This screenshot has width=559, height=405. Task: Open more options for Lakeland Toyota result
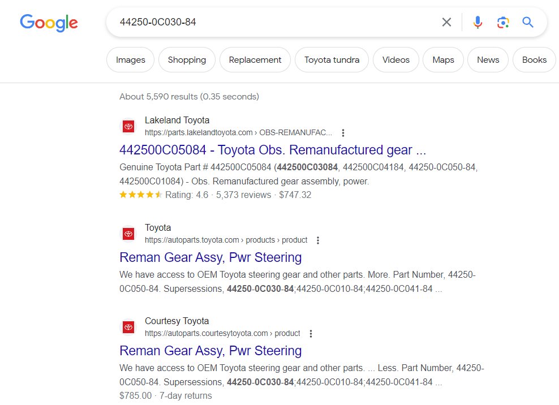(343, 132)
